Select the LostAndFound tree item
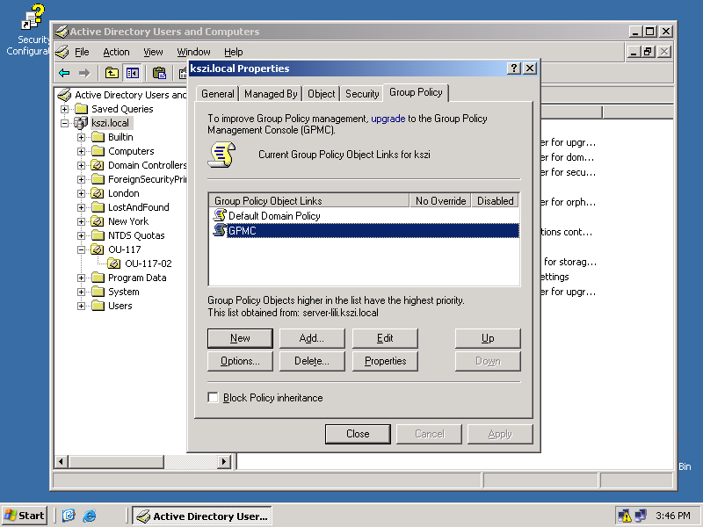 pos(139,207)
